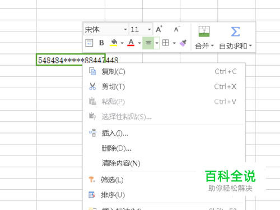Toggle bold formatting B icon
Image resolution: width=280 pixels, height=210 pixels.
point(101,43)
